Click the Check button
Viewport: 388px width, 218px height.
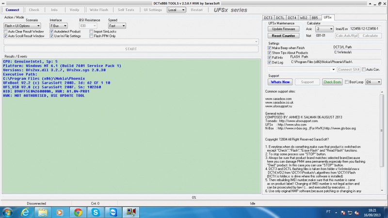point(34,10)
